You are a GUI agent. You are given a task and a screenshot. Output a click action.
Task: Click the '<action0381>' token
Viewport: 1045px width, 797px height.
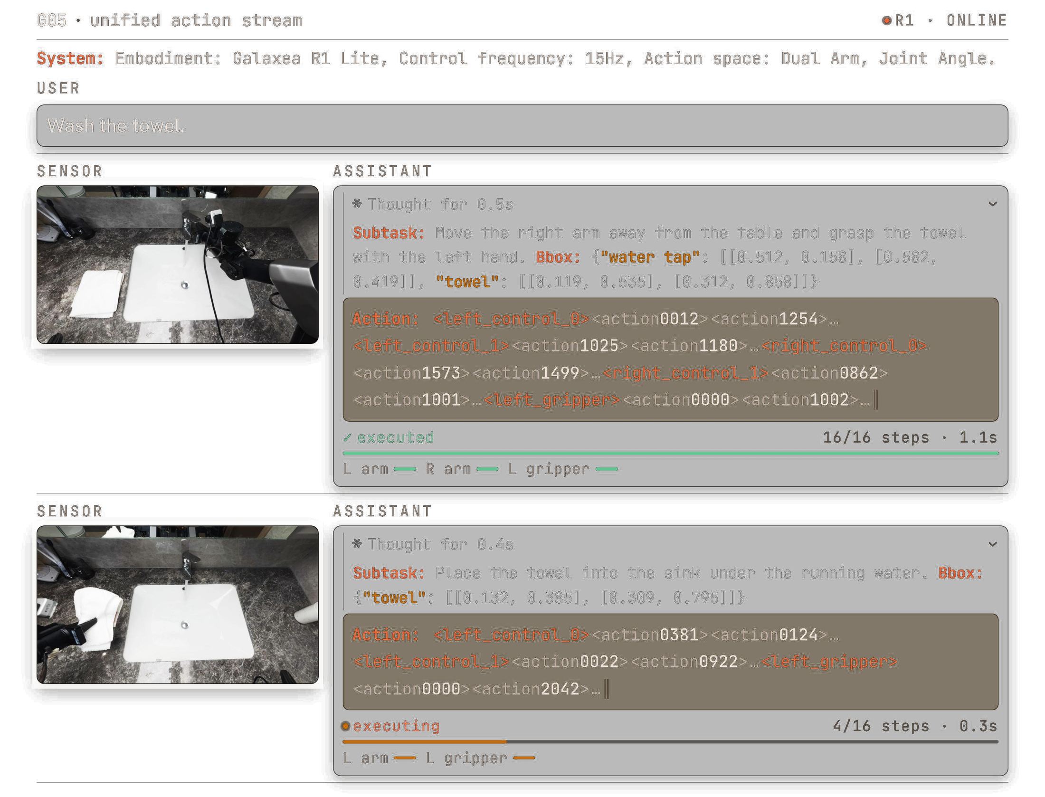pos(650,635)
